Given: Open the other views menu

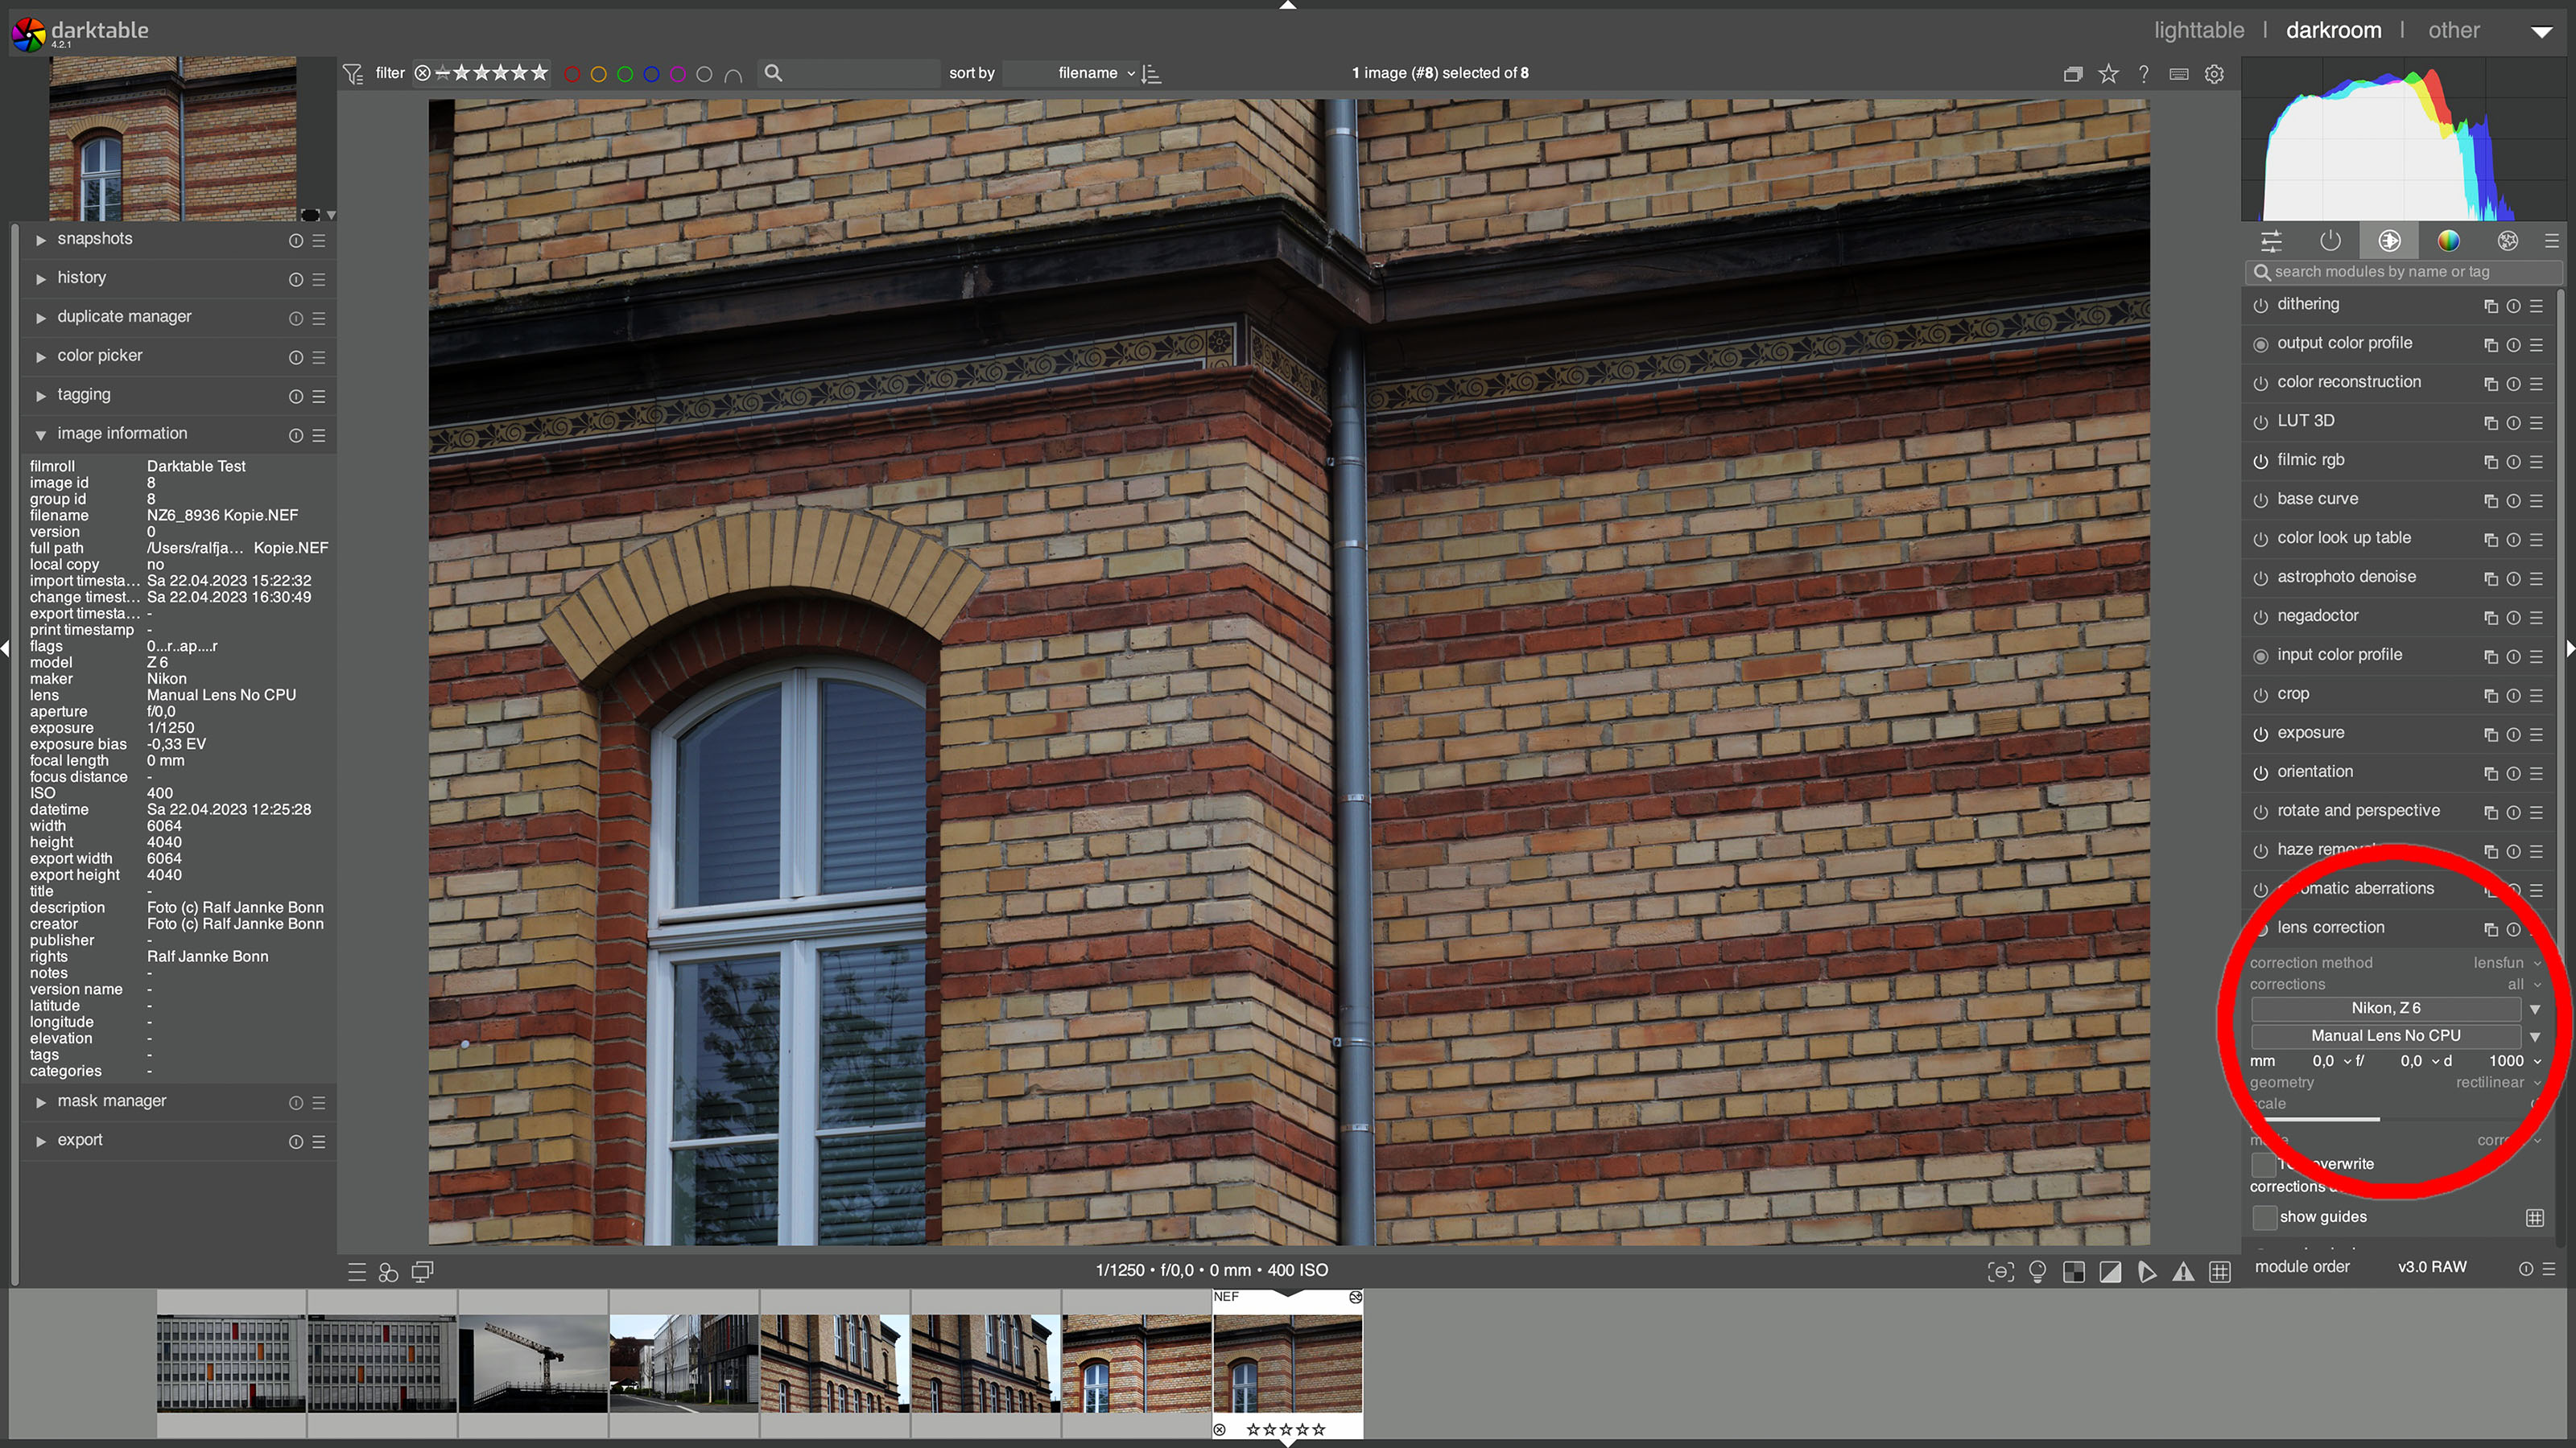Looking at the screenshot, I should click(2453, 30).
